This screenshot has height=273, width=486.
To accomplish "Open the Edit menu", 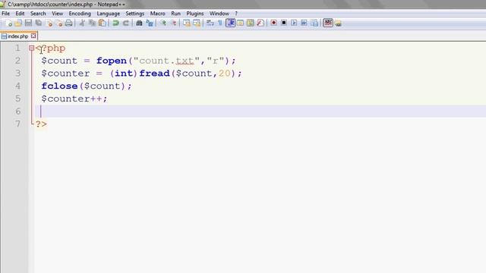I will coord(20,14).
